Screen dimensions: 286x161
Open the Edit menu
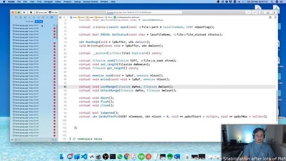(x=25, y=2)
